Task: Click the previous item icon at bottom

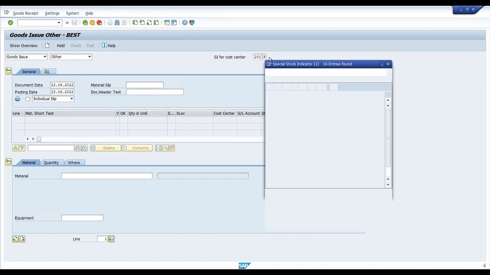Action: coord(15,239)
